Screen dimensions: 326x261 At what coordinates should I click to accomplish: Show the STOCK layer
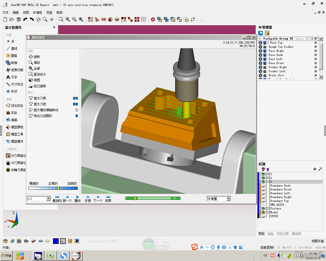pyautogui.click(x=263, y=216)
